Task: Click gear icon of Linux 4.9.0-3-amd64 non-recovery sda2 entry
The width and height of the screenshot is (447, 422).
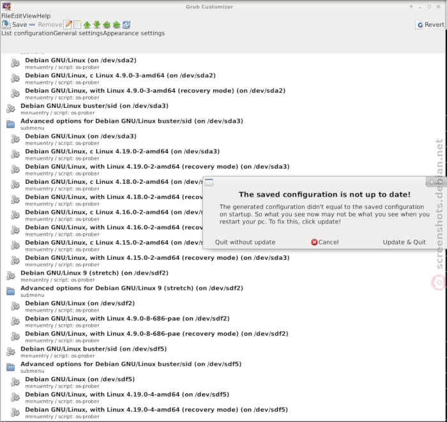Action: (x=15, y=79)
